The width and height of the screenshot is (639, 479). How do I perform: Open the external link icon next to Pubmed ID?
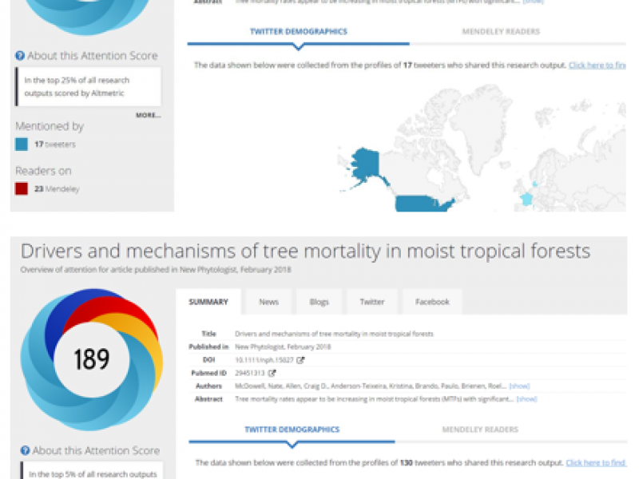tap(272, 373)
